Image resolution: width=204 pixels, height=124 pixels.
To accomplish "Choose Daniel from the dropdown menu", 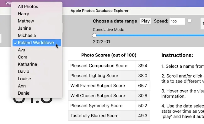I will tap(37, 93).
